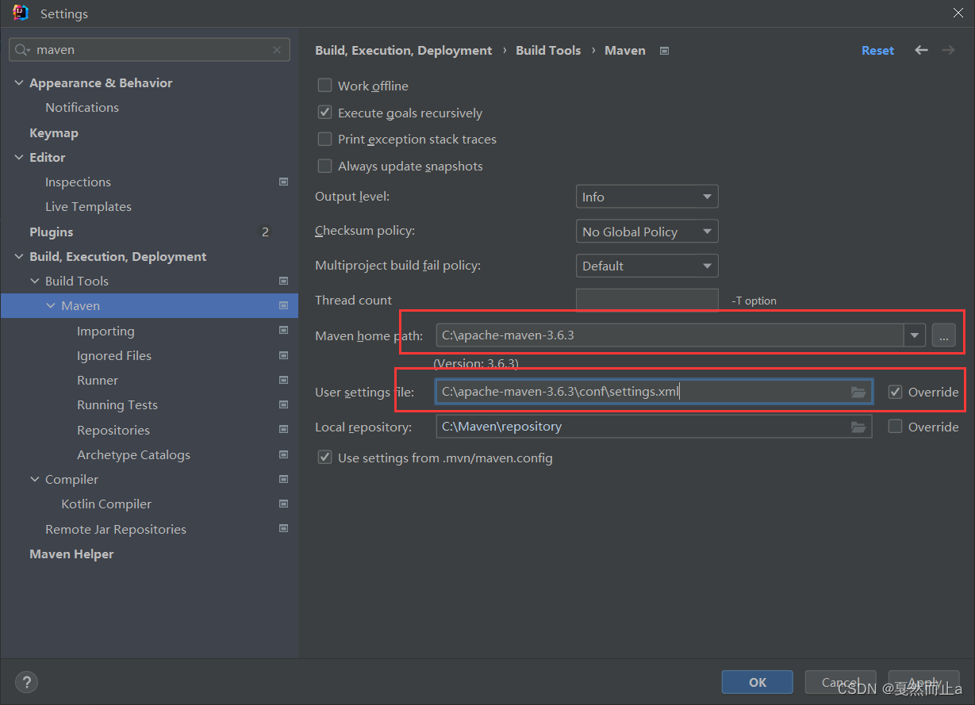
Task: Click the project-level icon beside Kotlin Compiler
Action: 283,504
